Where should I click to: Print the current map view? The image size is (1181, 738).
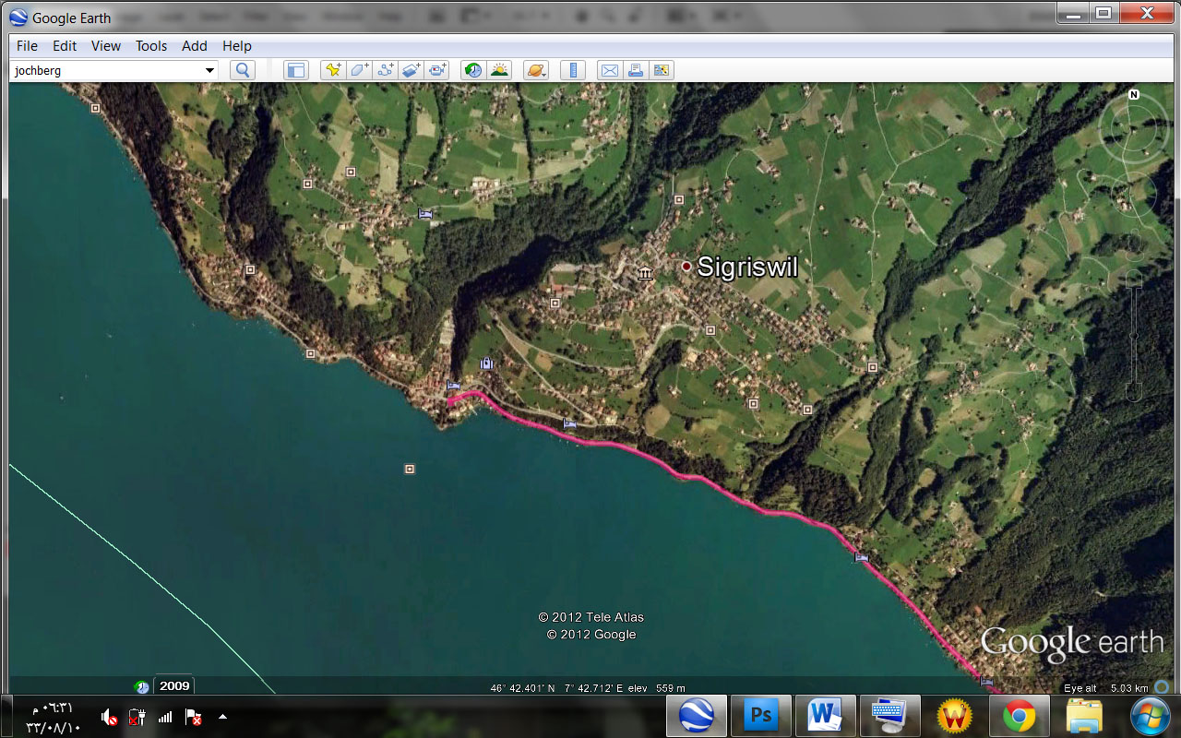click(x=635, y=70)
